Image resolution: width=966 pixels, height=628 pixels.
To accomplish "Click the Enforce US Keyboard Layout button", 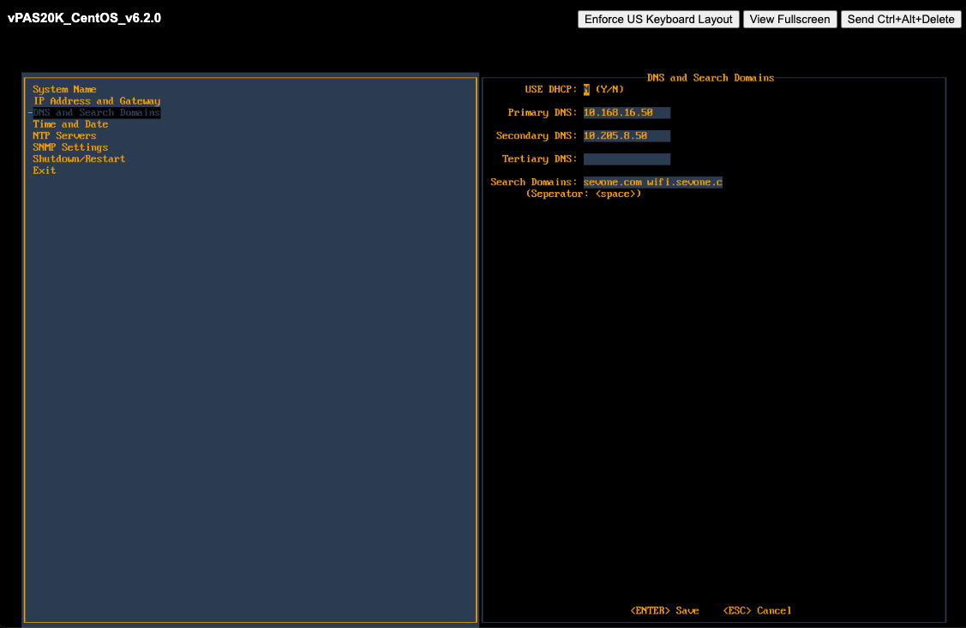I will pyautogui.click(x=658, y=19).
